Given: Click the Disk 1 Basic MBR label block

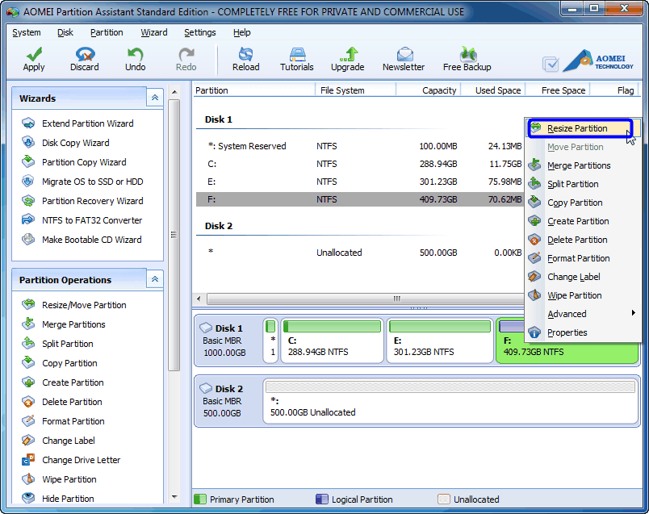Looking at the screenshot, I should (x=228, y=341).
